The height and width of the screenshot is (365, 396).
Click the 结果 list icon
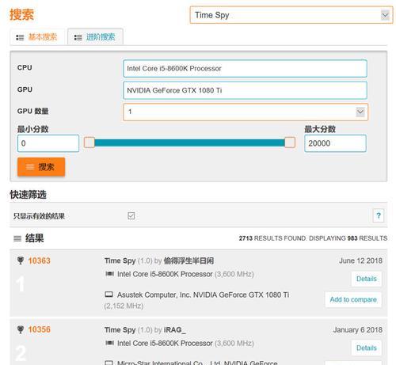[17, 238]
